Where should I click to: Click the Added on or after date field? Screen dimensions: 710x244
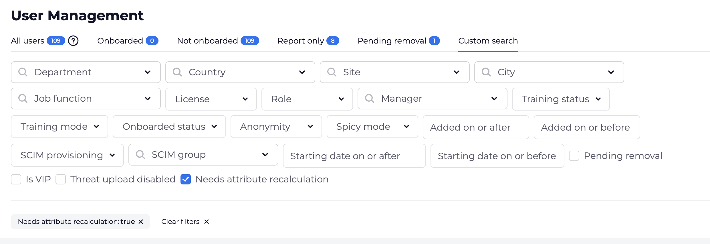[x=476, y=127]
